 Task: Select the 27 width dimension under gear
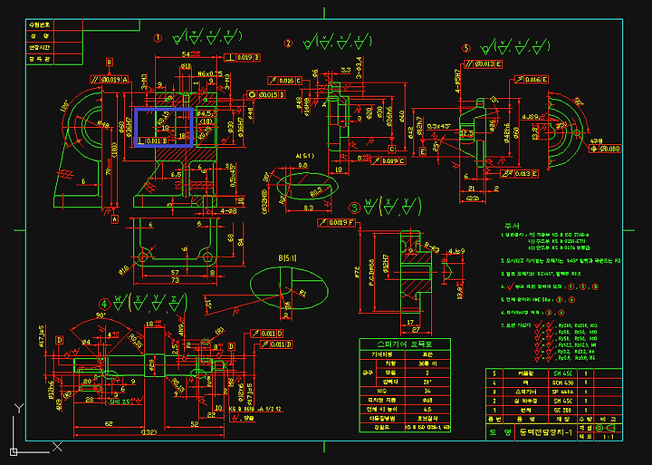[x=415, y=331]
